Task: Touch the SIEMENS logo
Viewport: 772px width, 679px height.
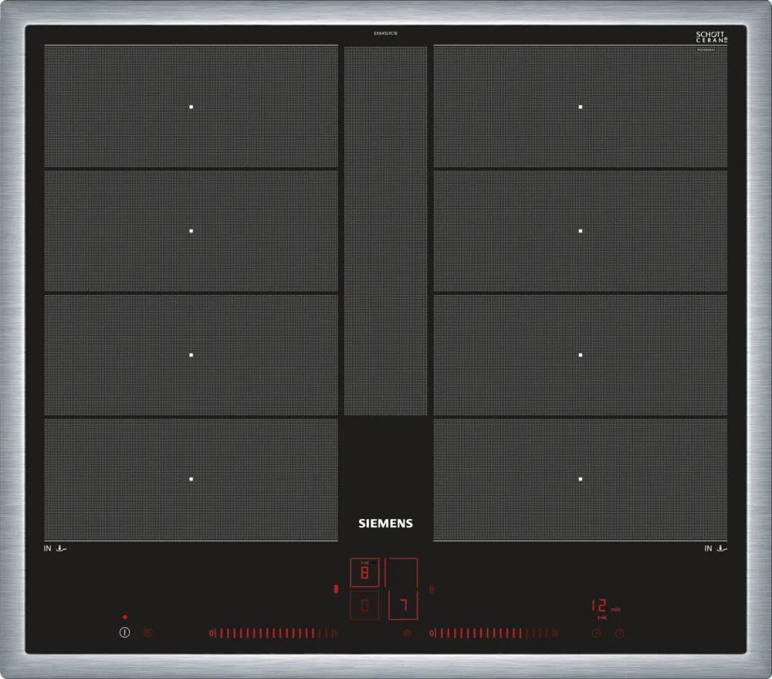Action: tap(385, 523)
